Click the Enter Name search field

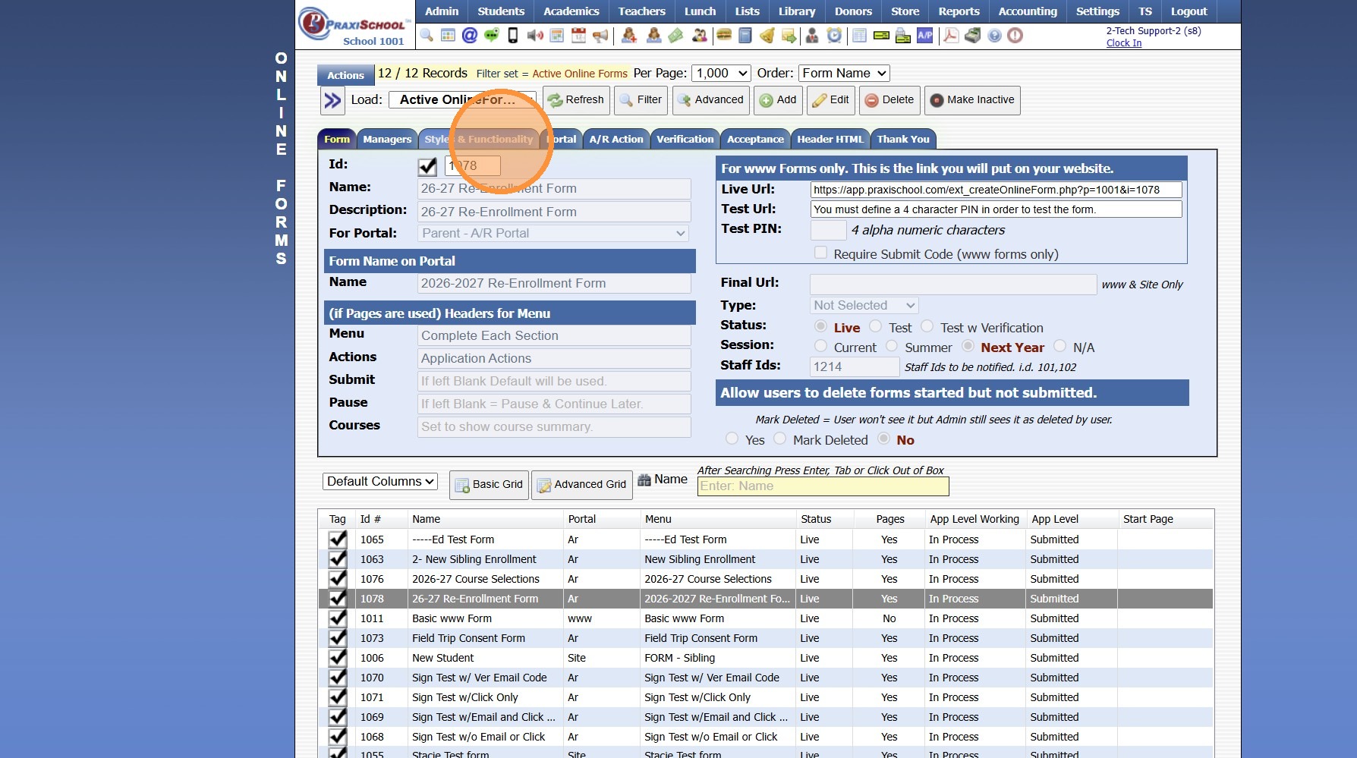click(823, 486)
